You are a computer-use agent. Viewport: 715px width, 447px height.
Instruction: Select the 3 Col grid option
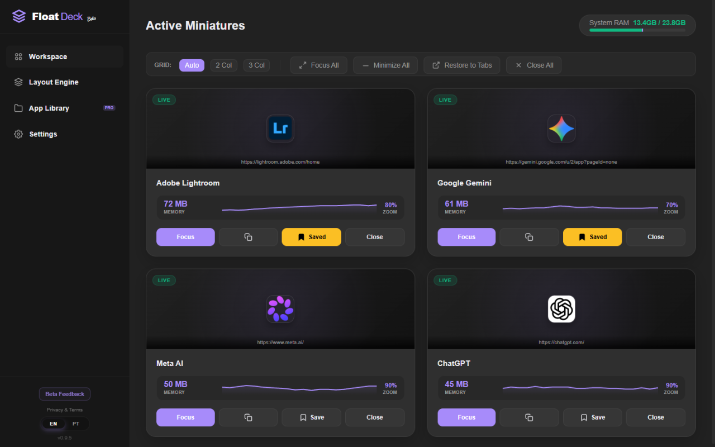coord(256,65)
